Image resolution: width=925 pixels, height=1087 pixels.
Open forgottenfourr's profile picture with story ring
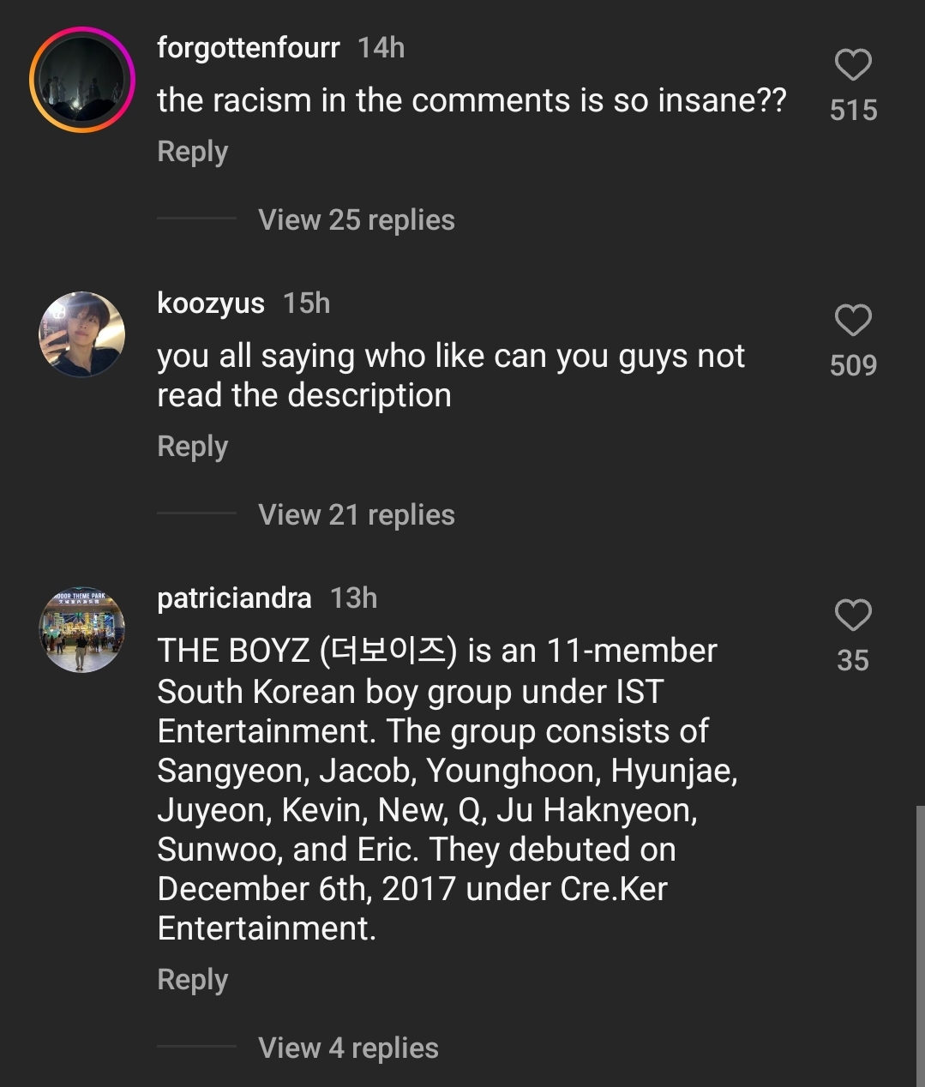point(82,80)
